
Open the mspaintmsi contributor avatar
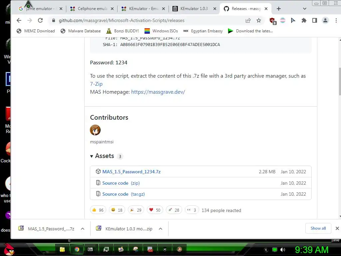coord(95,130)
